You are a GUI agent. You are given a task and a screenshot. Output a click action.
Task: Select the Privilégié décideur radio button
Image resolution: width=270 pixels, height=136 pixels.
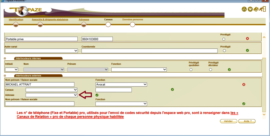(x=211, y=70)
